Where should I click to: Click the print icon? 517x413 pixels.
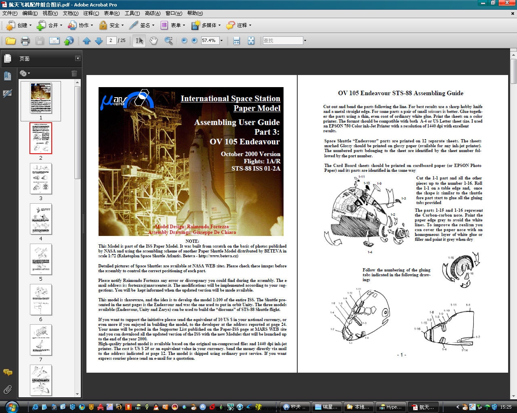[x=25, y=41]
